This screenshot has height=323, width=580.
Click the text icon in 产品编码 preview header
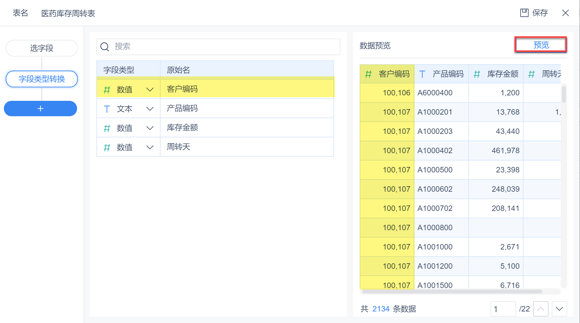pyautogui.click(x=422, y=74)
